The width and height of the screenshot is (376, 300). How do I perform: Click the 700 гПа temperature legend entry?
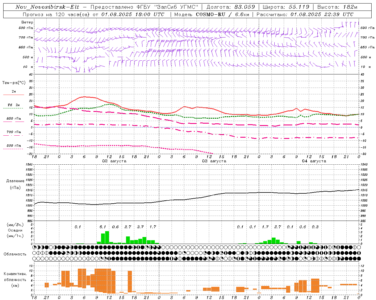(x=14, y=132)
